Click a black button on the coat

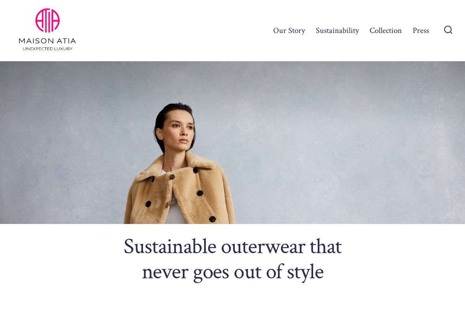tap(200, 193)
